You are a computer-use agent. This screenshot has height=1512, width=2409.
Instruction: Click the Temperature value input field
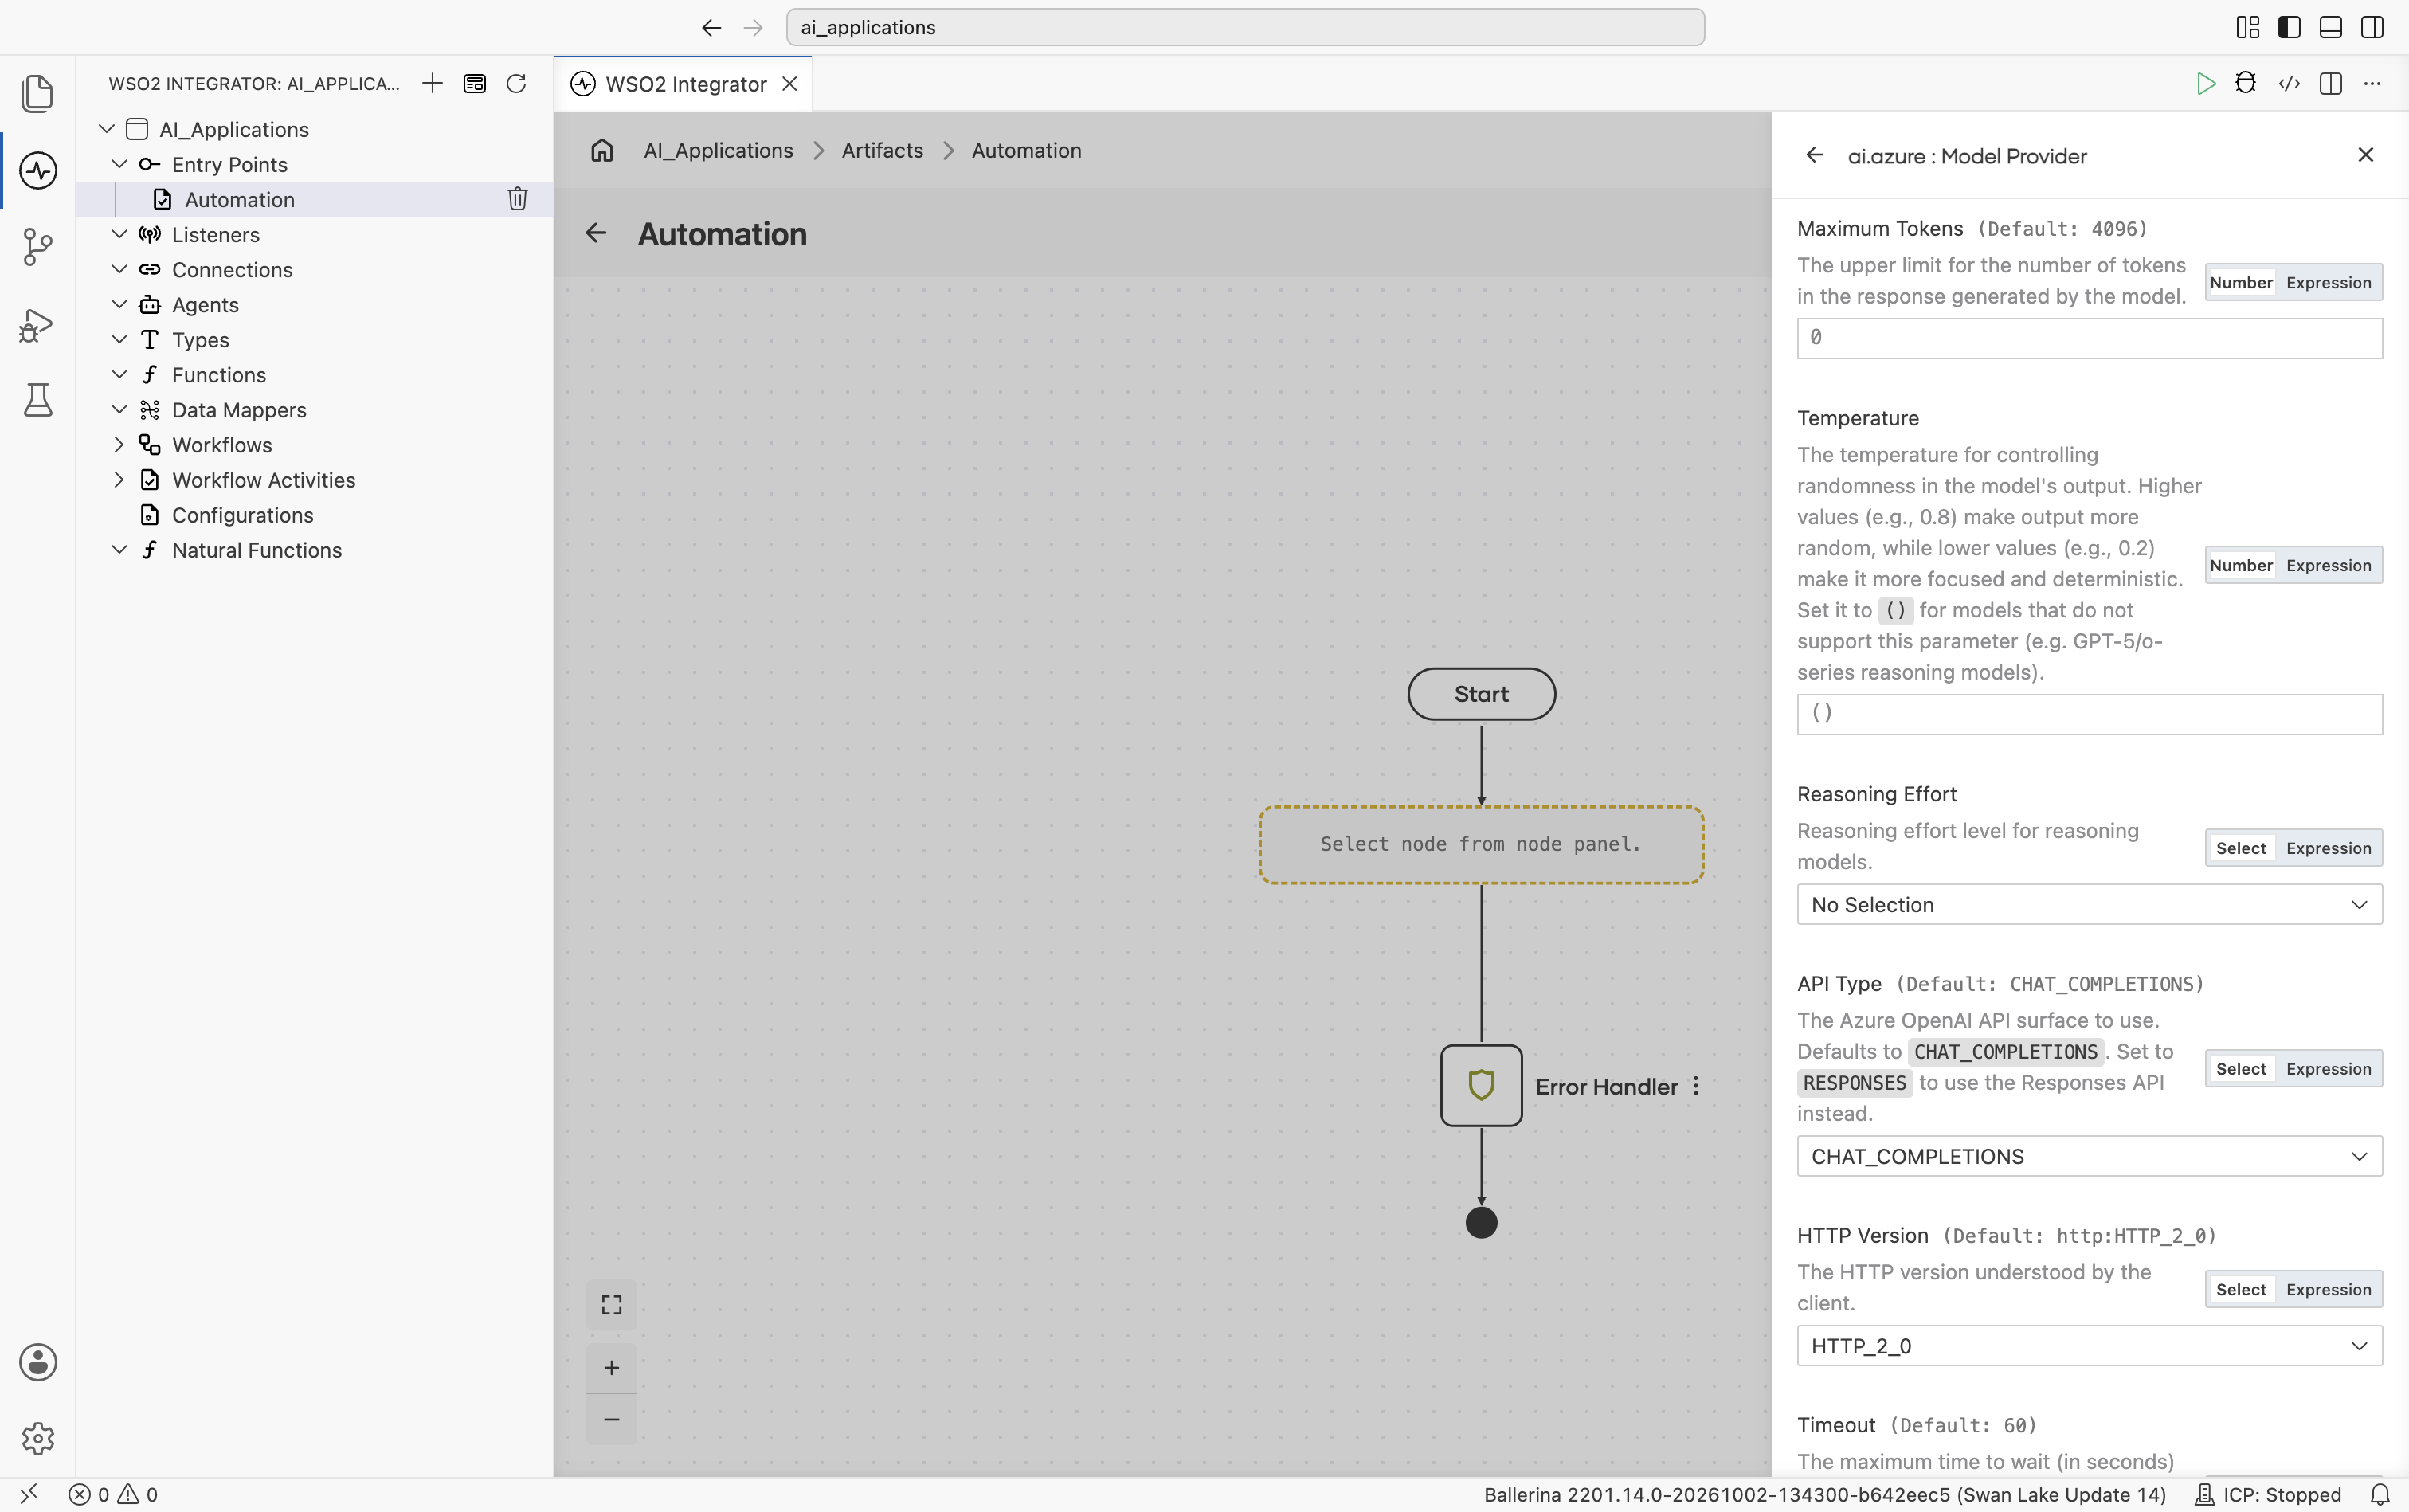click(x=2089, y=714)
